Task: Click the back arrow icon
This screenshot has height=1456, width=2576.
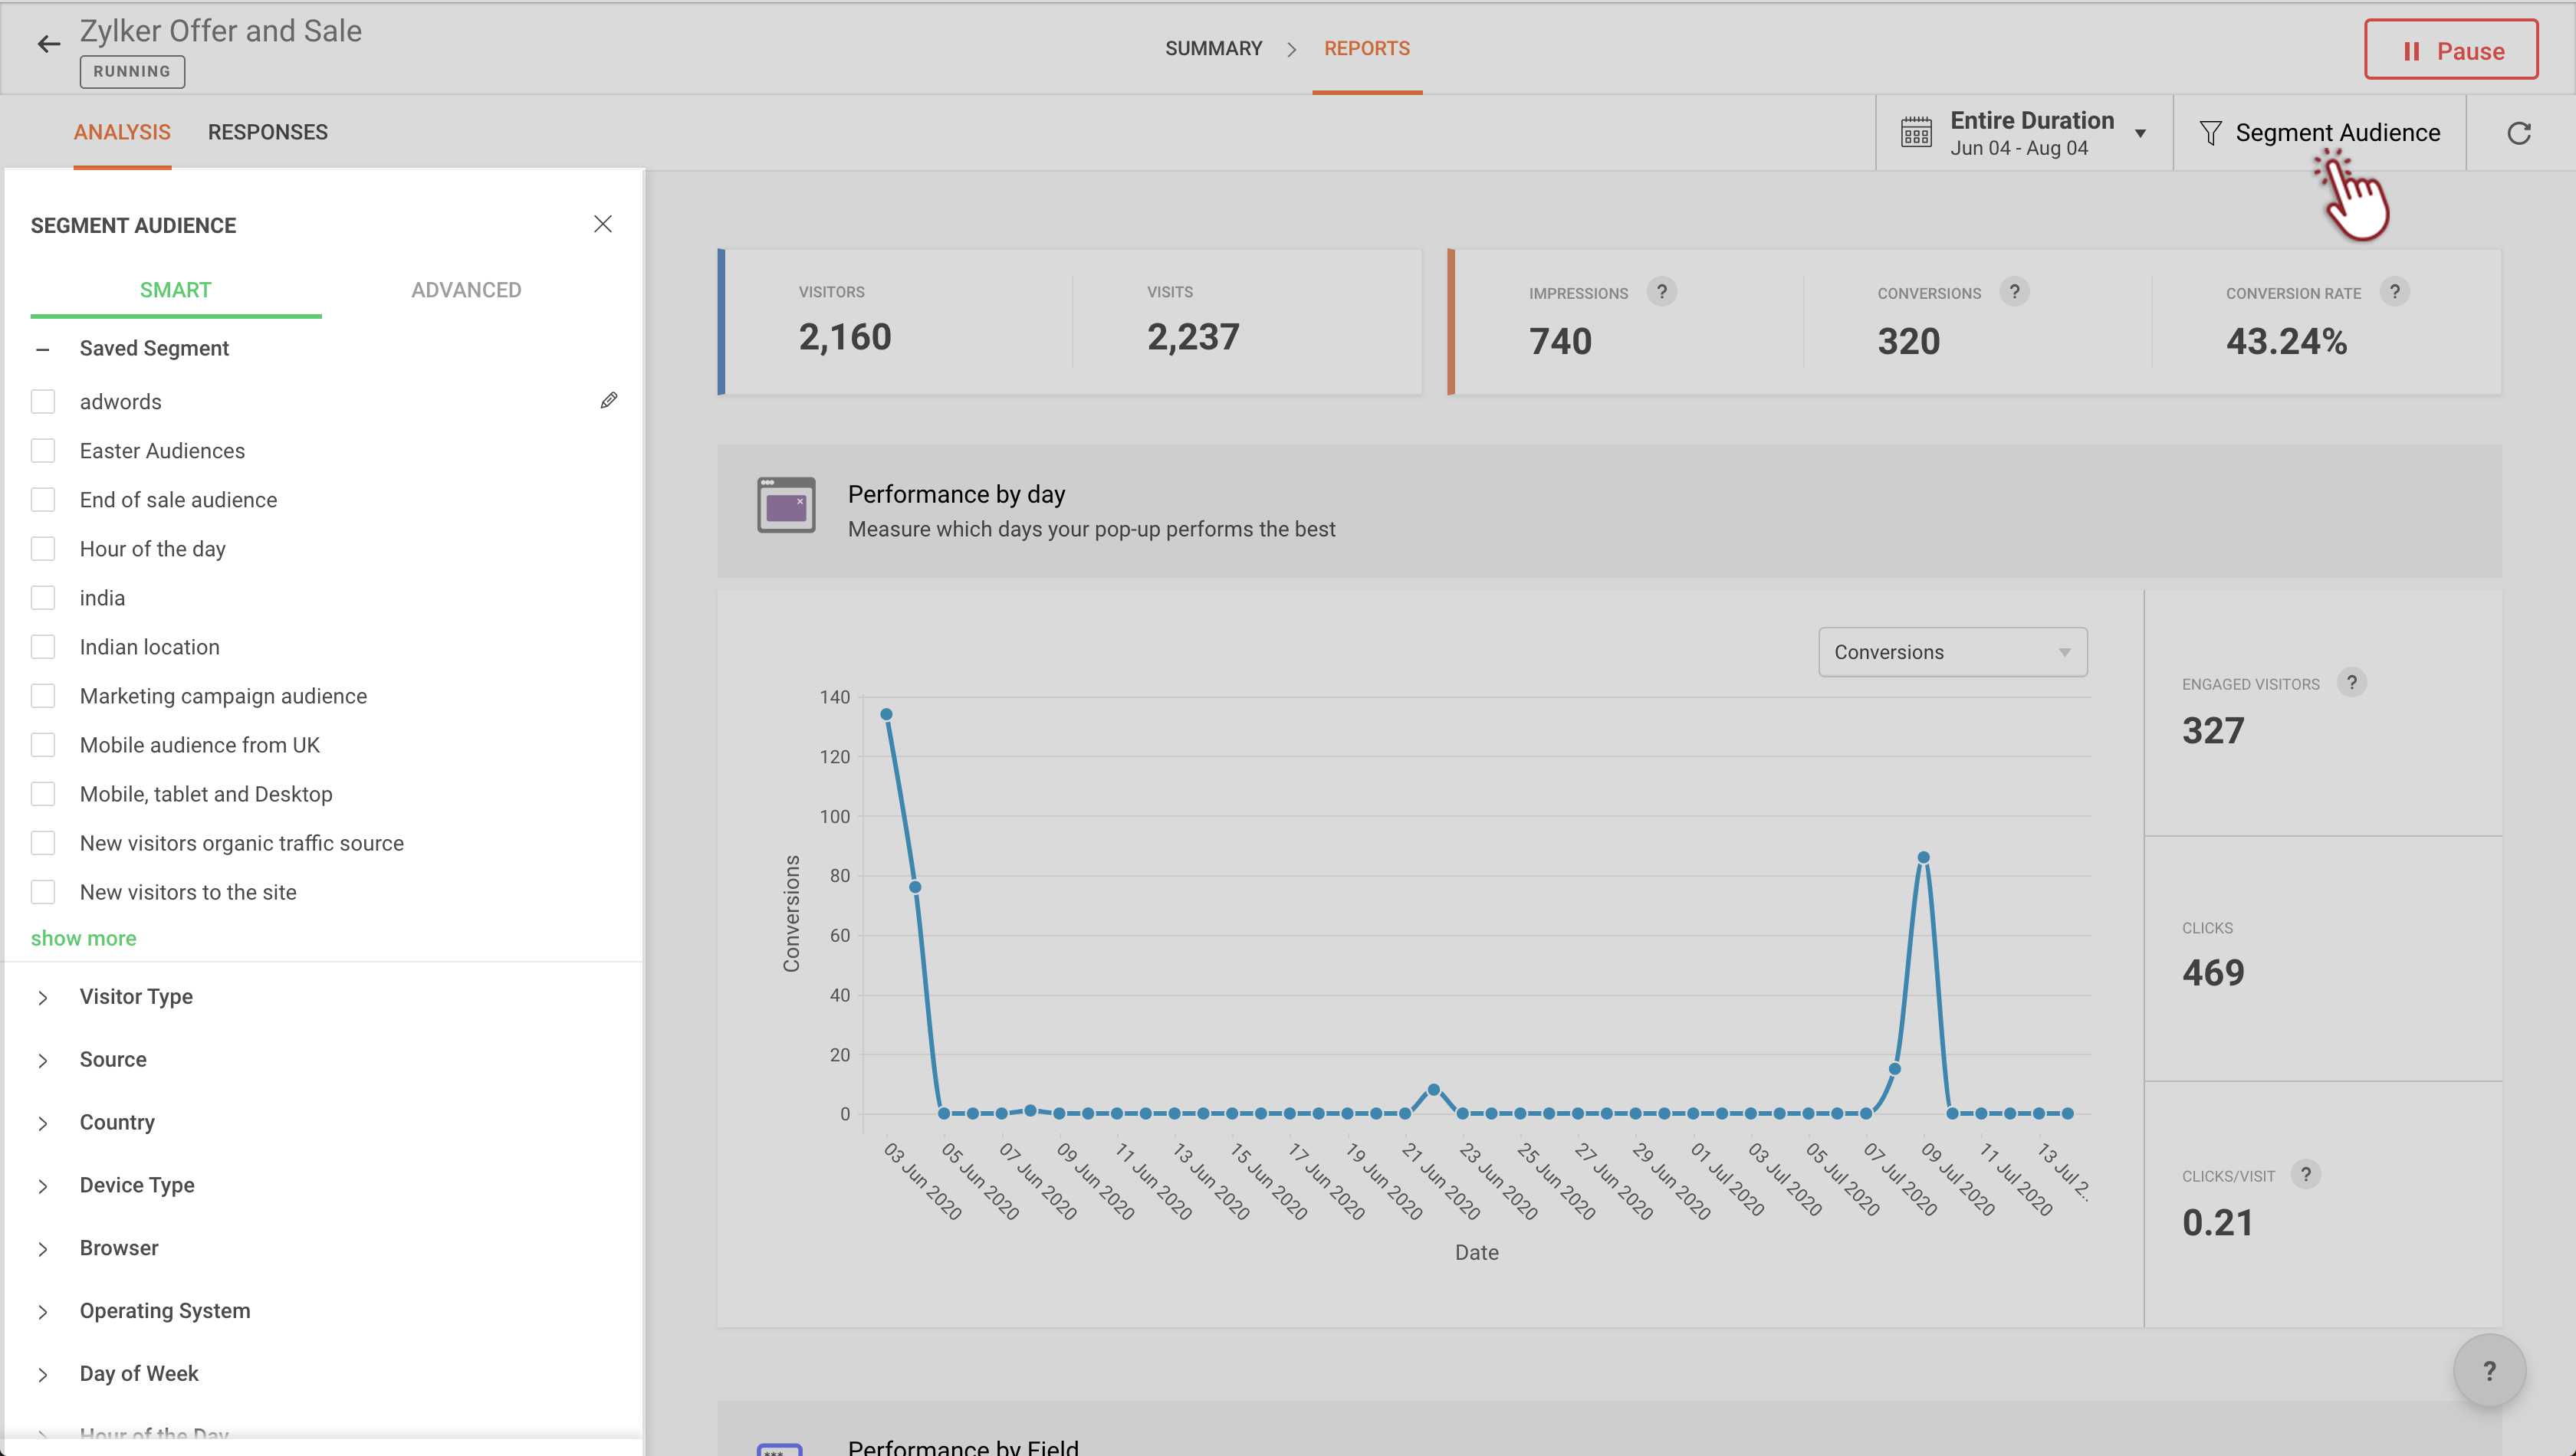Action: tap(48, 44)
